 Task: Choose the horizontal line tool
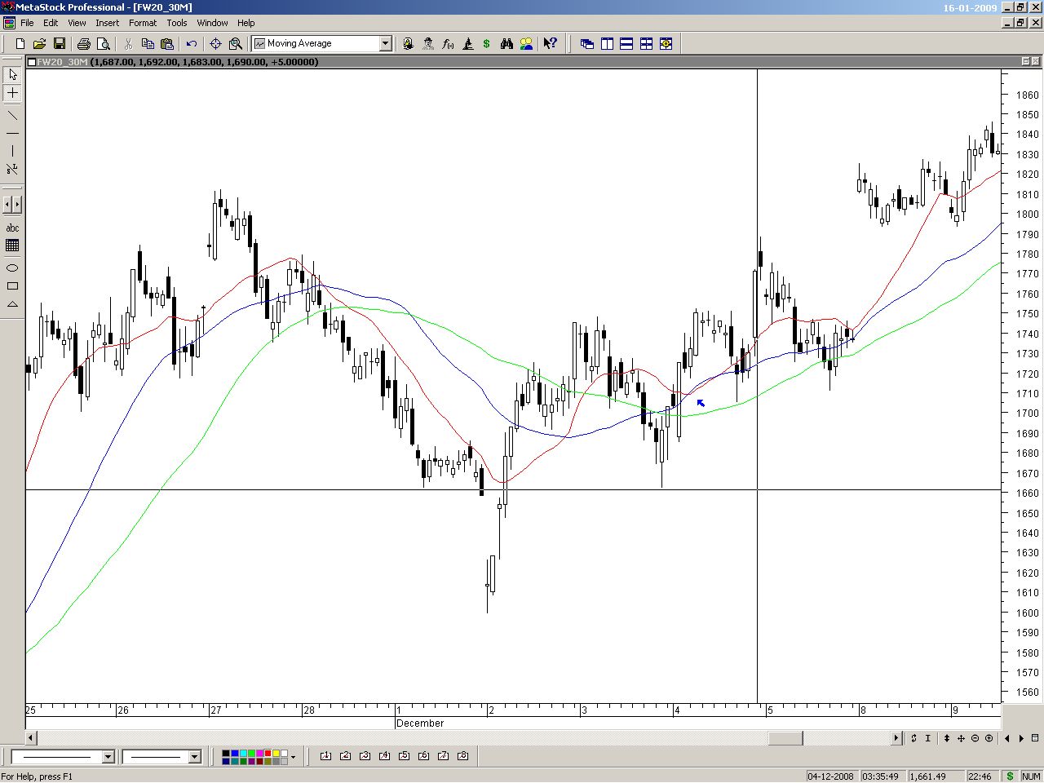pos(12,133)
